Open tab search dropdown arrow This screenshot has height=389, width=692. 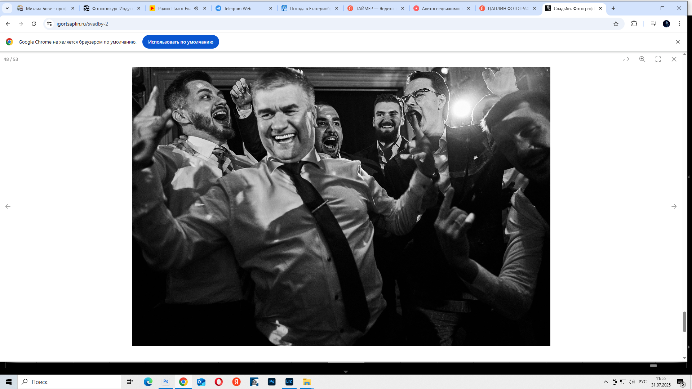(x=7, y=8)
